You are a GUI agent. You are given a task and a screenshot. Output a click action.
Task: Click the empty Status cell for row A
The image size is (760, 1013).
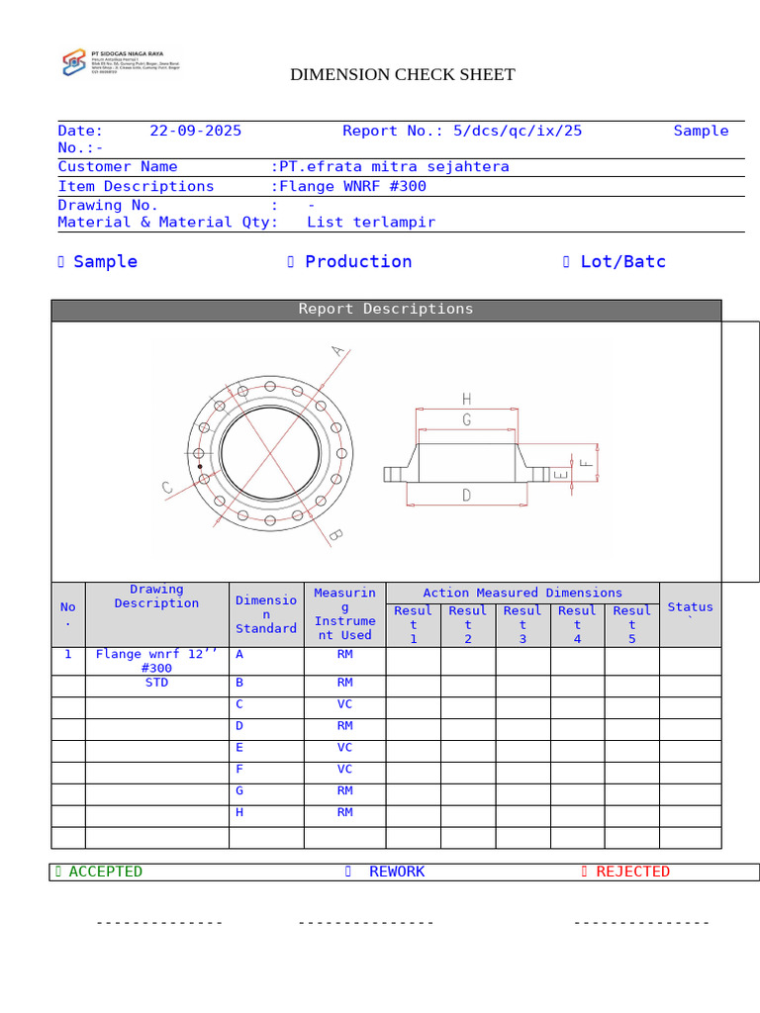[691, 662]
